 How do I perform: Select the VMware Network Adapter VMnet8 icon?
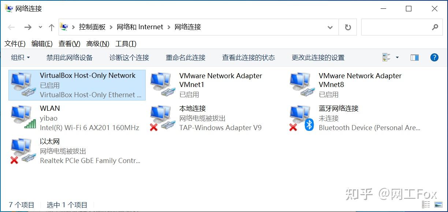(300, 84)
